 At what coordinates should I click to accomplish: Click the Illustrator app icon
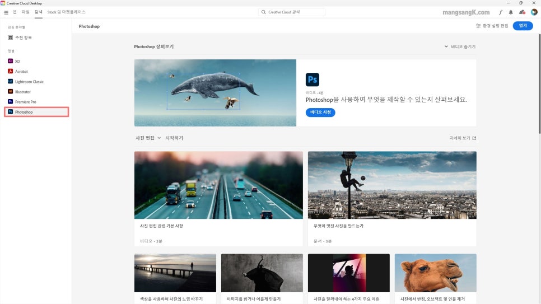click(10, 91)
